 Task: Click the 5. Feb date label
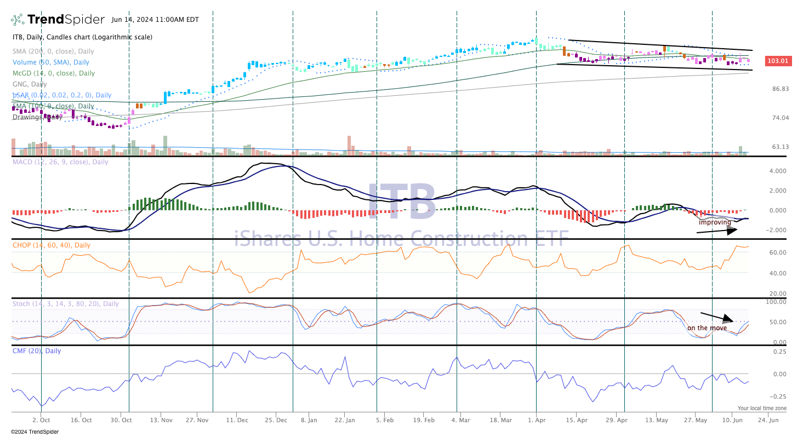point(384,420)
